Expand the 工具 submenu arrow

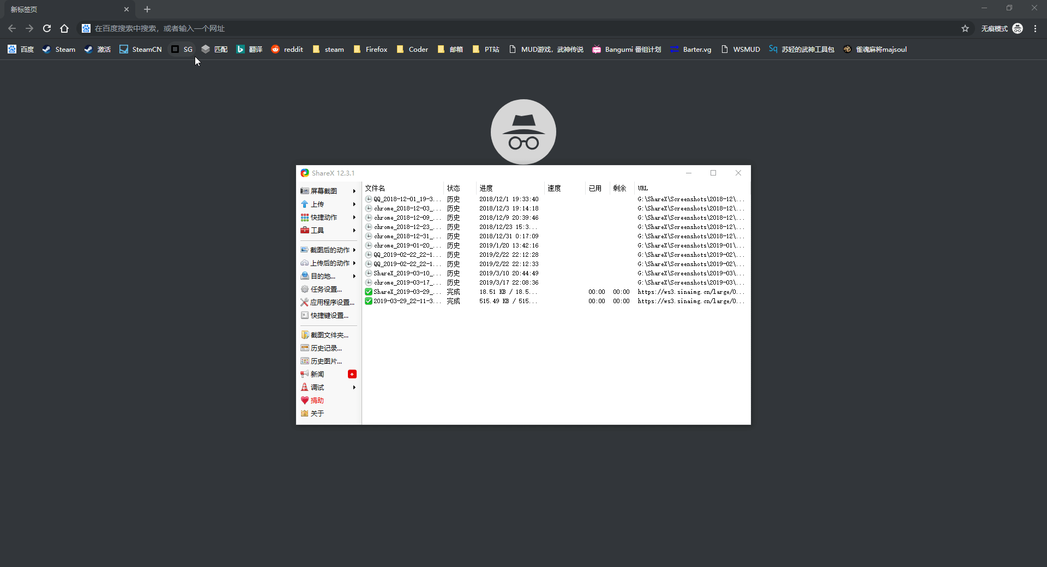(354, 231)
